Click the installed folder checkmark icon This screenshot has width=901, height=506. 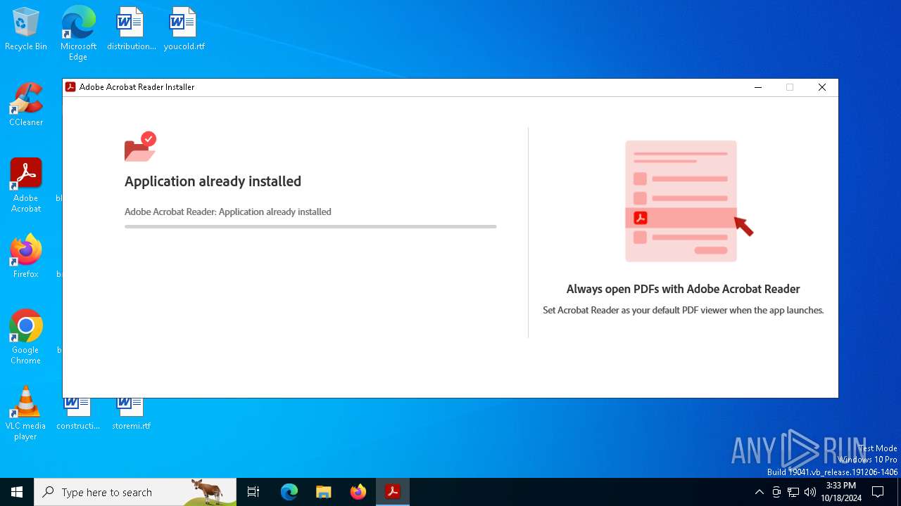point(140,146)
